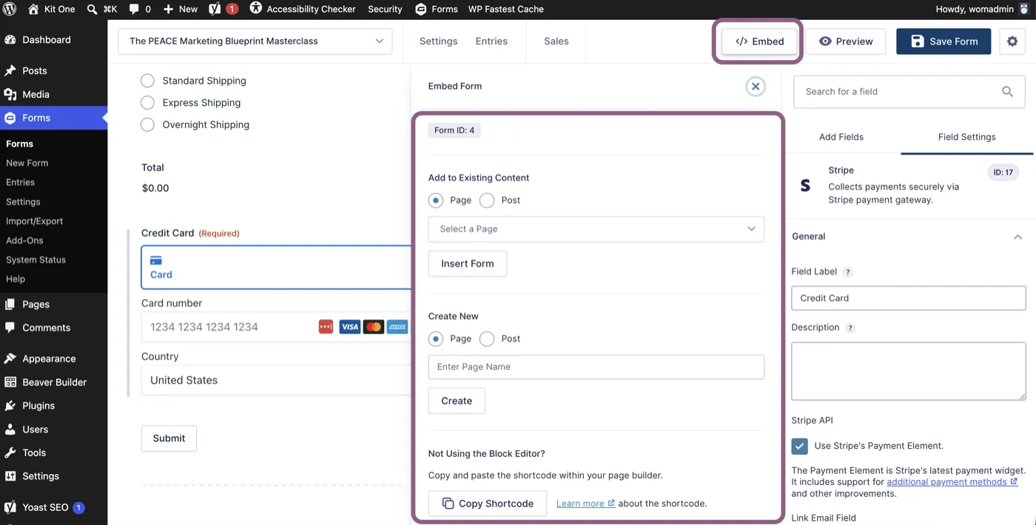
Task: Switch to the Field Settings tab
Action: (966, 137)
